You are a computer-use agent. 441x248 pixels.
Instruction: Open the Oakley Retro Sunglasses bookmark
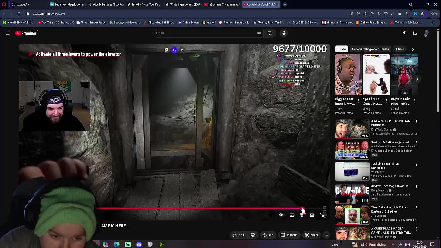click(372, 23)
